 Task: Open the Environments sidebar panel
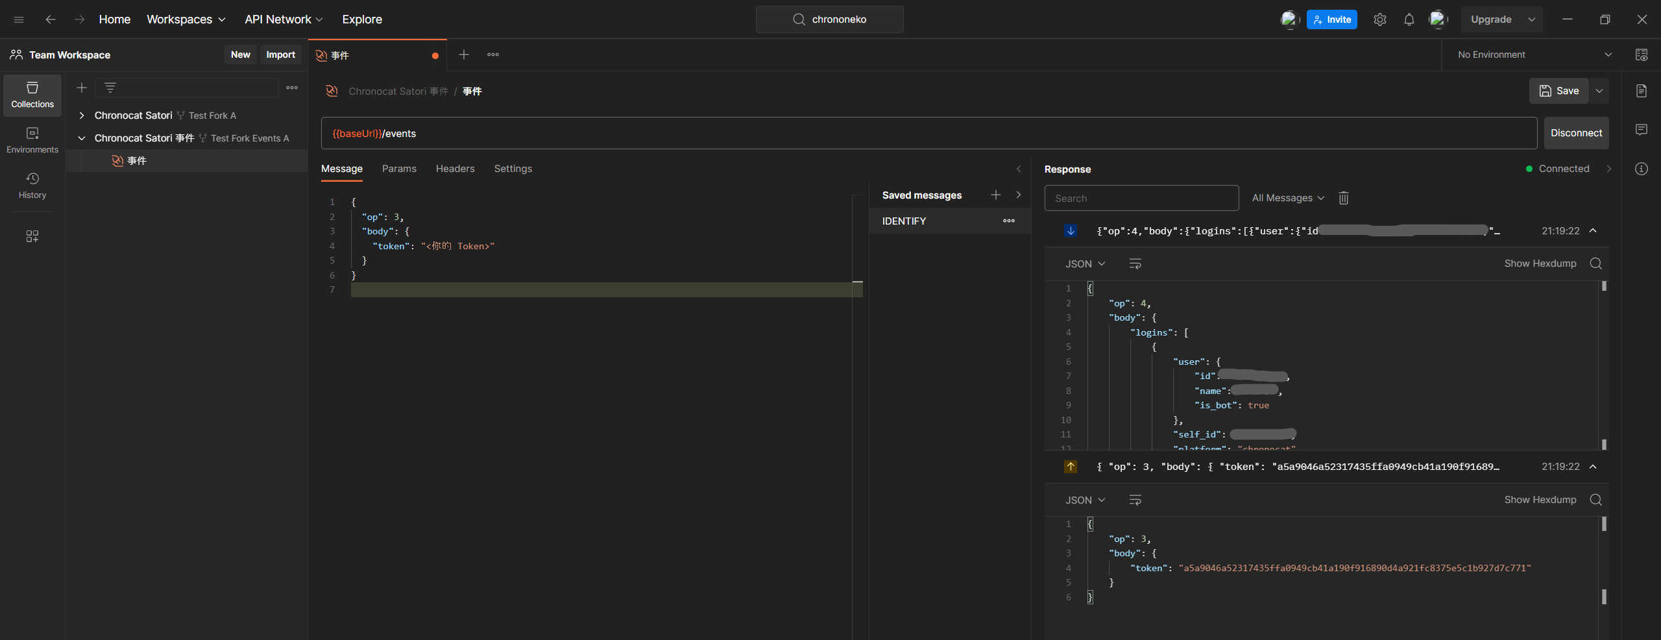tap(32, 140)
